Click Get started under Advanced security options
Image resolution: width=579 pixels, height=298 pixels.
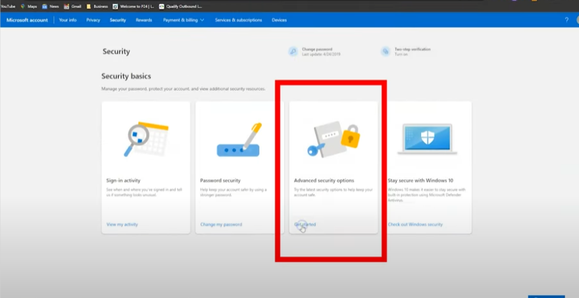(x=305, y=224)
